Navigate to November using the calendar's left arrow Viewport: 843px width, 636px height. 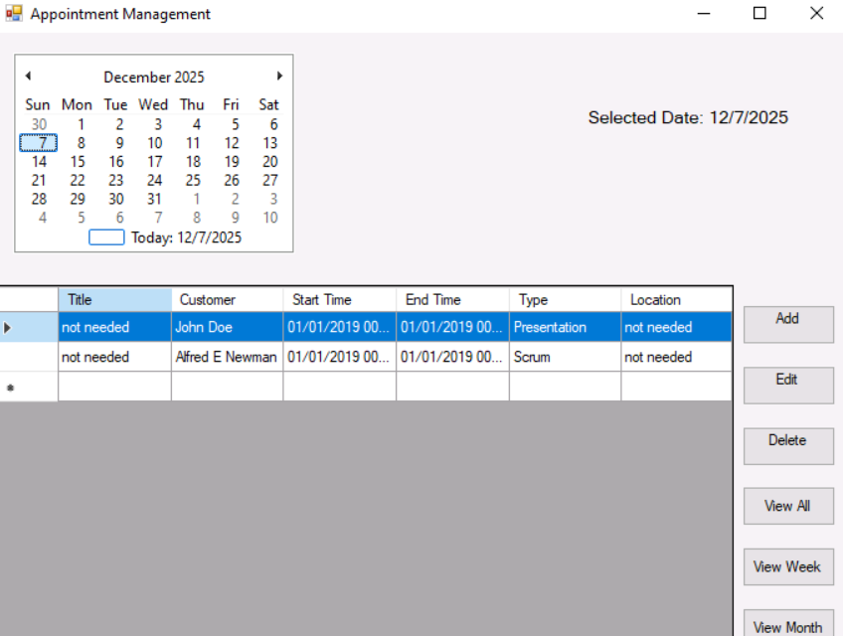[28, 76]
